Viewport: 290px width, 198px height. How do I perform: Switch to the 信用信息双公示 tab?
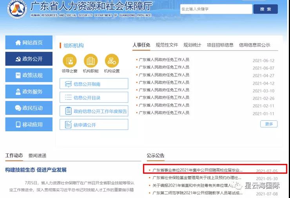(x=254, y=45)
